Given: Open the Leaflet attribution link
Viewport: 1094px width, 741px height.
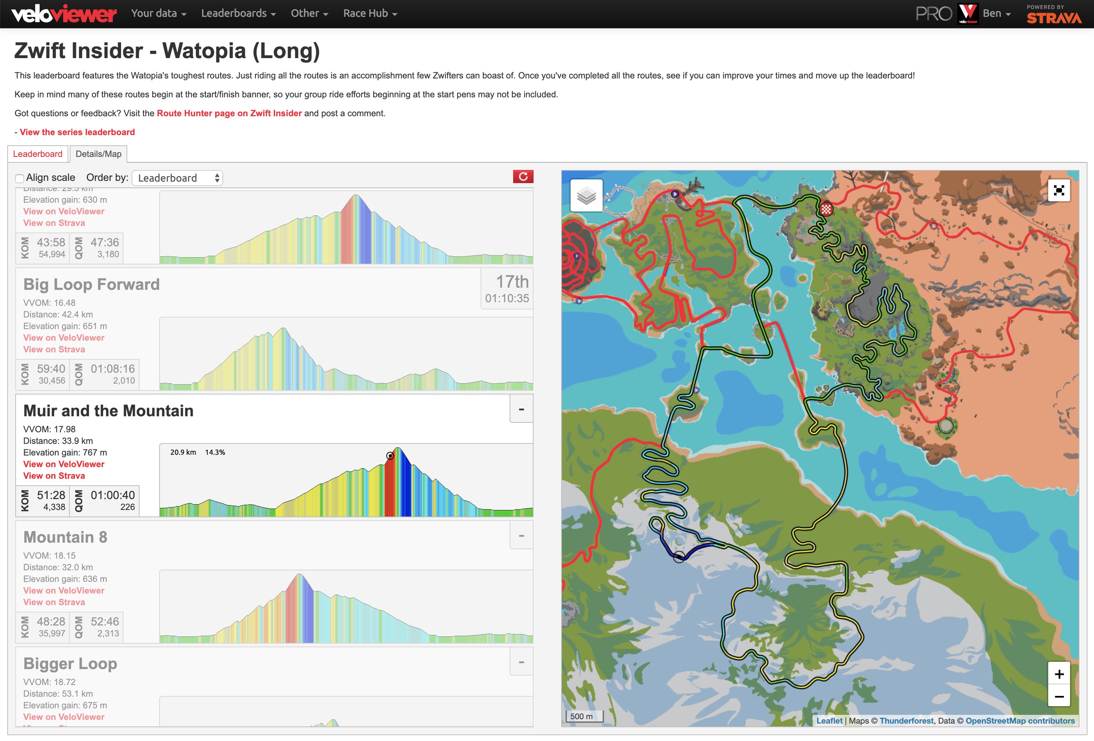Looking at the screenshot, I should pyautogui.click(x=829, y=721).
